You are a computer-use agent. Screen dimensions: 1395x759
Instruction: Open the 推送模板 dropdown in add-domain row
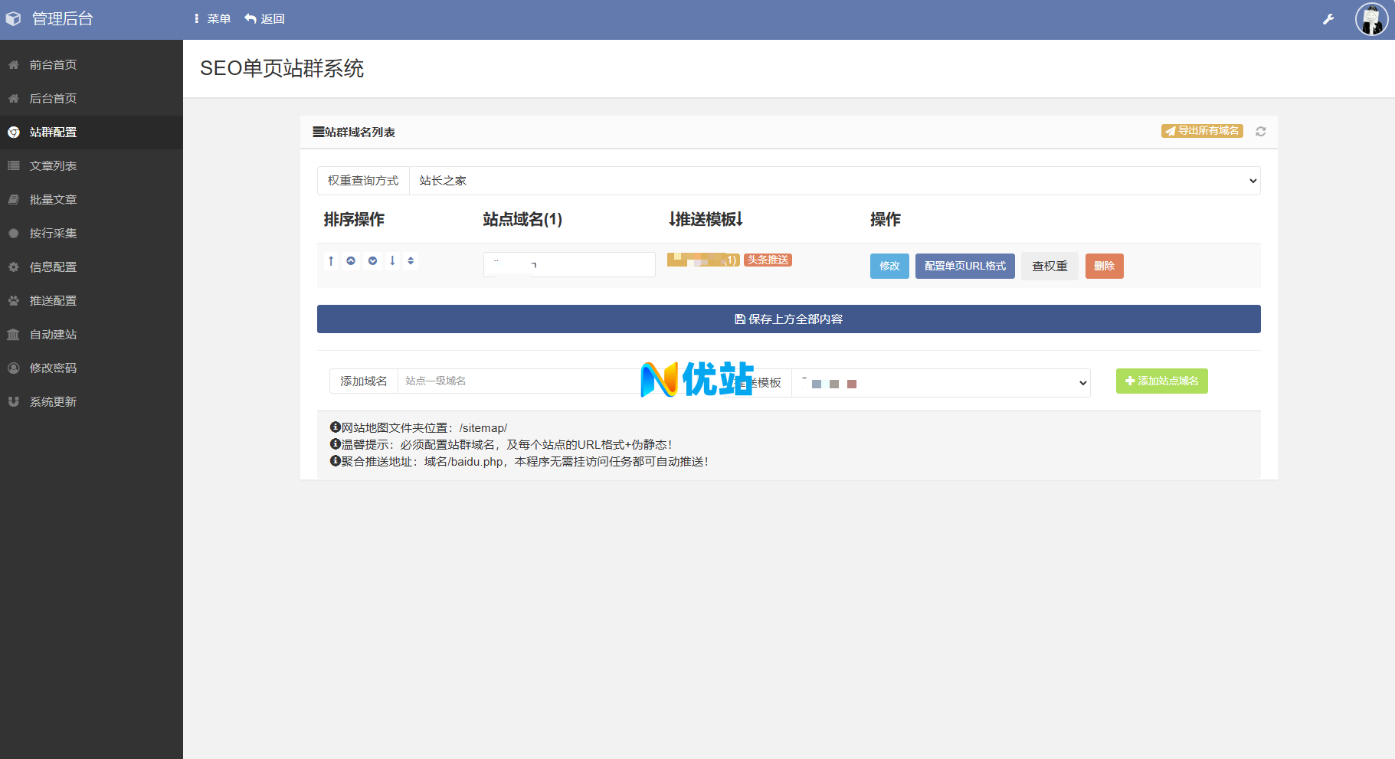click(941, 383)
